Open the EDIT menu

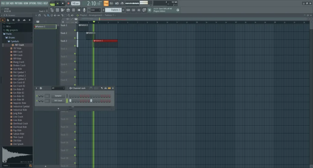coord(8,3)
